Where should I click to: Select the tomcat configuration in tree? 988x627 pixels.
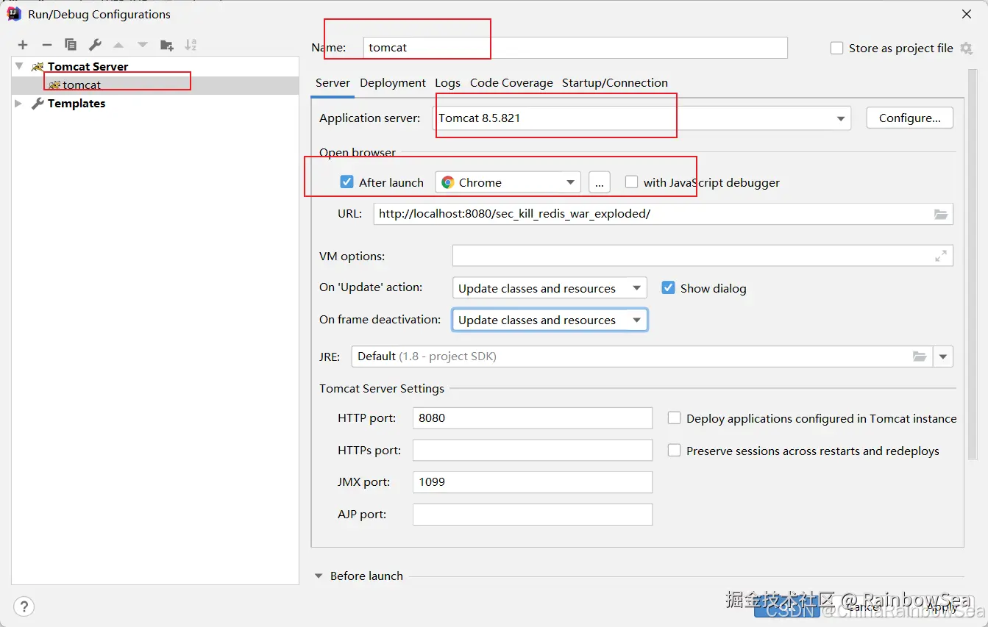click(155, 85)
